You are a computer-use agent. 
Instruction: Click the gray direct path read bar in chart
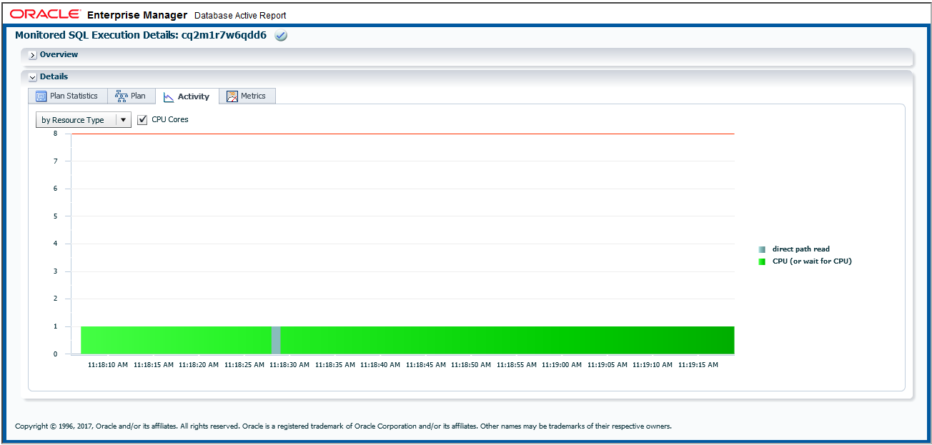pyautogui.click(x=276, y=340)
